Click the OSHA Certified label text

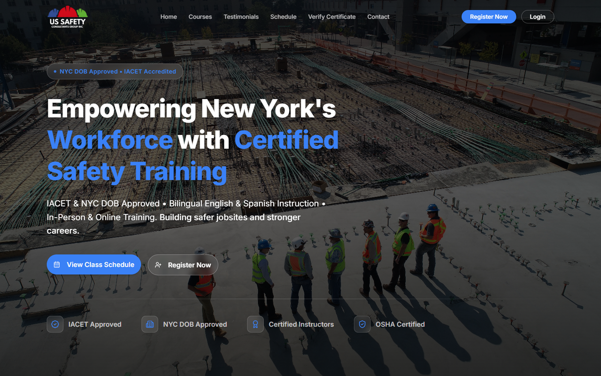(400, 324)
